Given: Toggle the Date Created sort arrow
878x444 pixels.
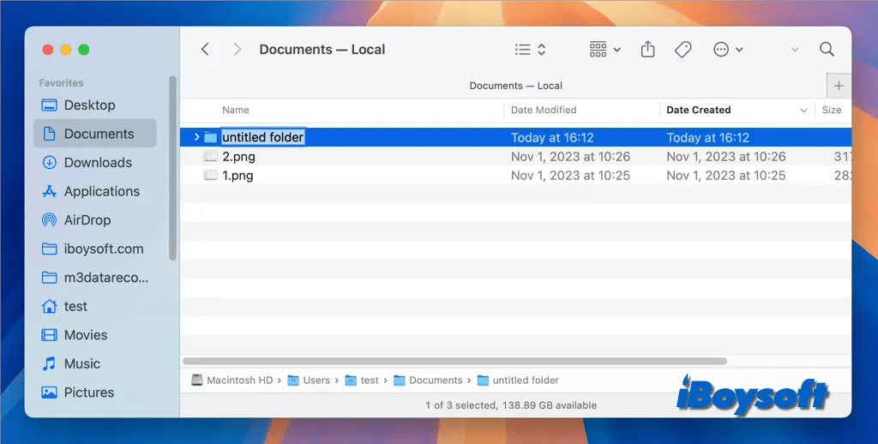Looking at the screenshot, I should [x=803, y=111].
